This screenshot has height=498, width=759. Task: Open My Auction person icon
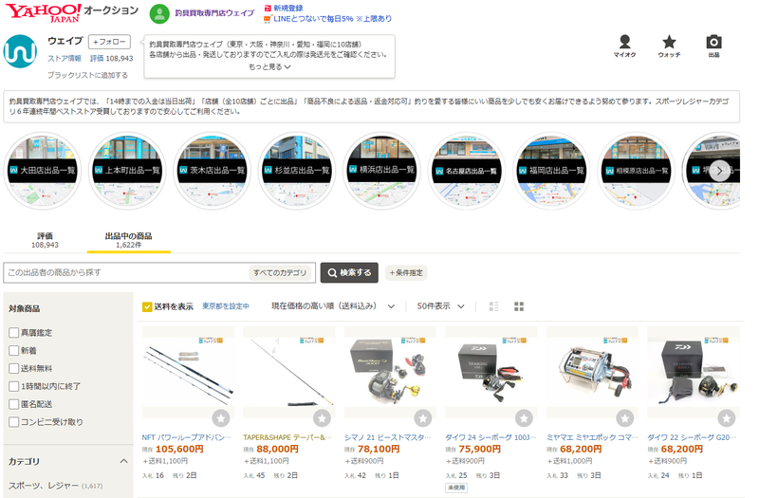624,46
